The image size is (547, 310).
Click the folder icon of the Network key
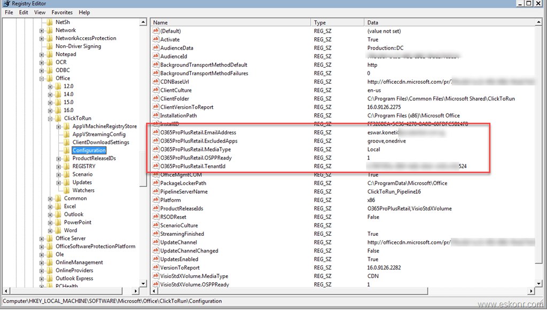point(50,30)
